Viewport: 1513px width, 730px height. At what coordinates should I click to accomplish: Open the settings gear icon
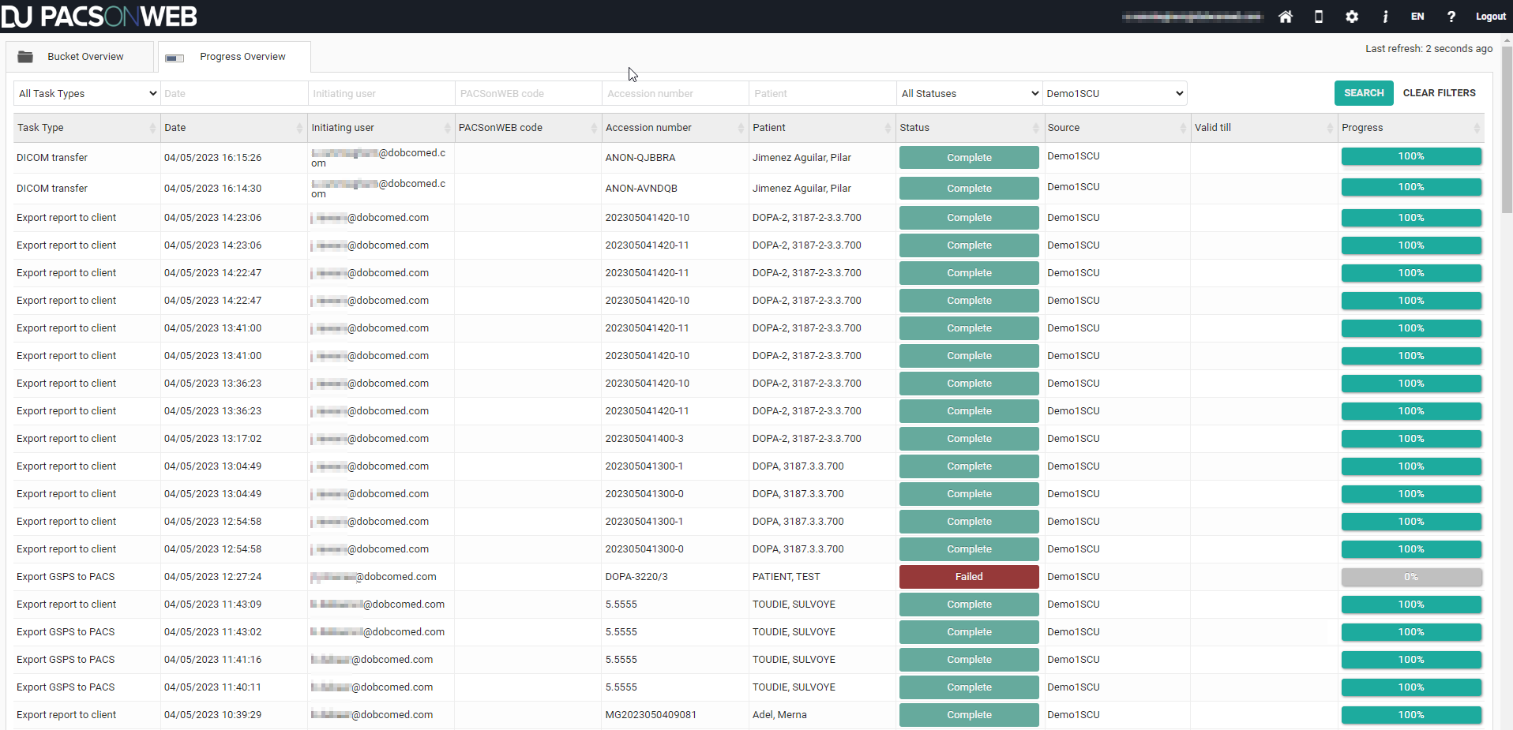click(1352, 17)
